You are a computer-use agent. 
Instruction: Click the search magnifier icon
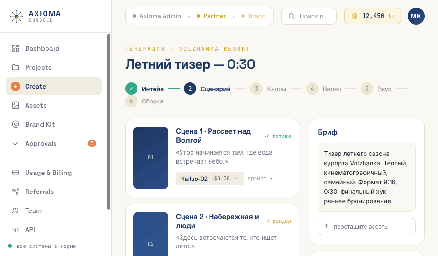(292, 16)
